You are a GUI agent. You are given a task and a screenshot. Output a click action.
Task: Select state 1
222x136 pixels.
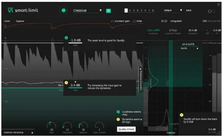click(x=126, y=11)
